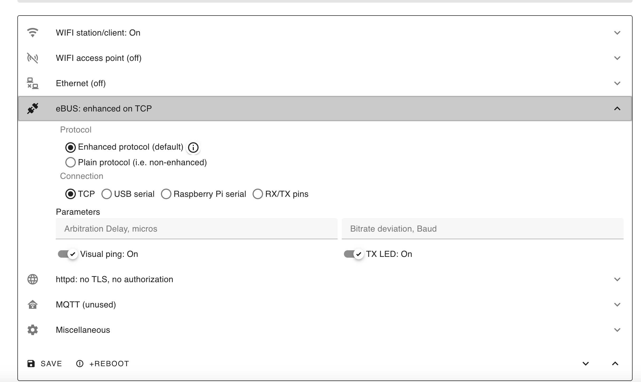Click the MQTT home broker icon
The height and width of the screenshot is (382, 641).
click(33, 305)
